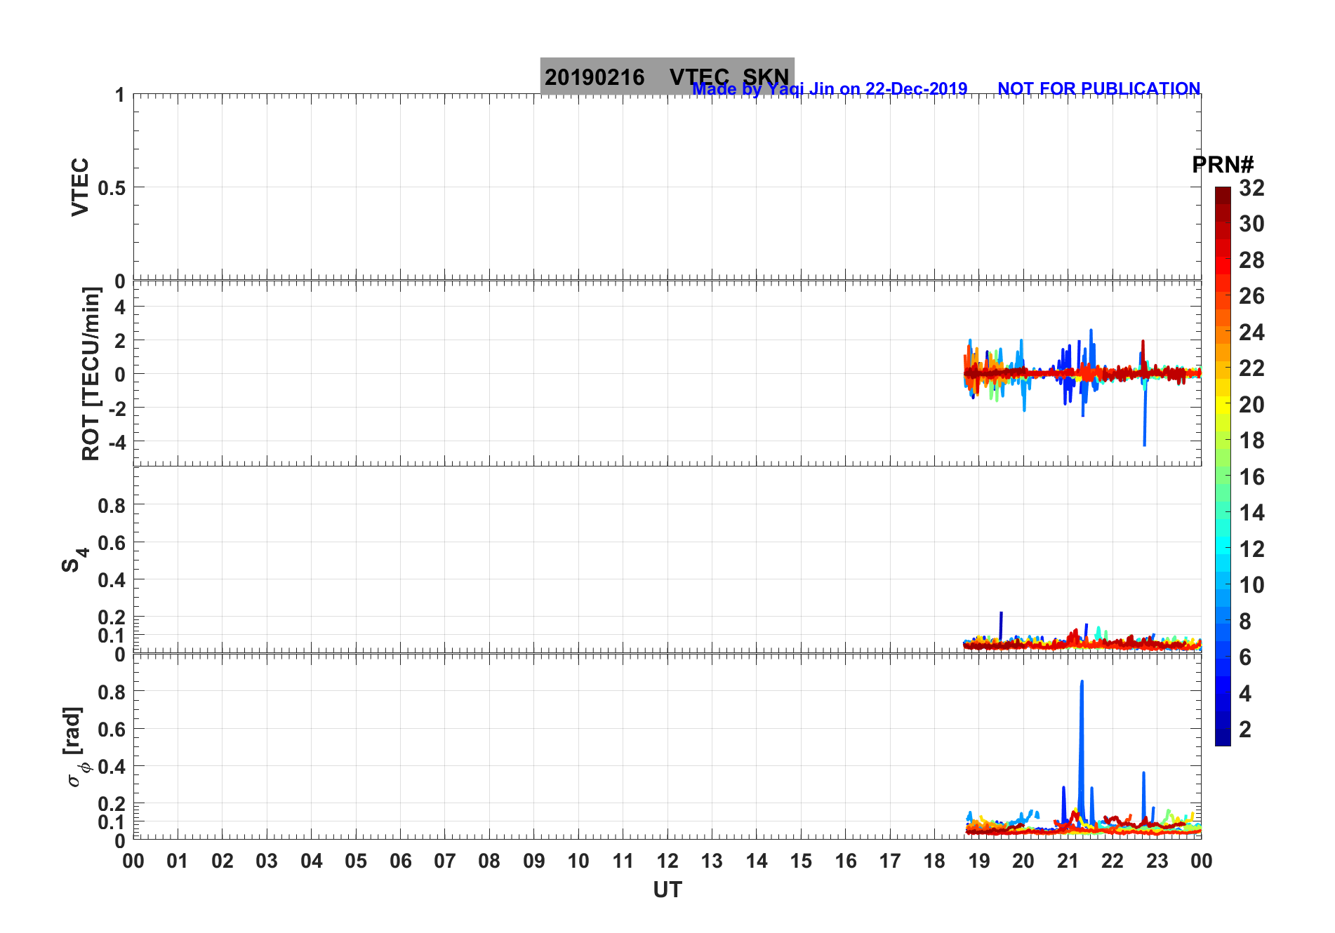This screenshot has width=1335, height=933.
Task: Click the "12" hour tick on UT axis
Action: (667, 861)
